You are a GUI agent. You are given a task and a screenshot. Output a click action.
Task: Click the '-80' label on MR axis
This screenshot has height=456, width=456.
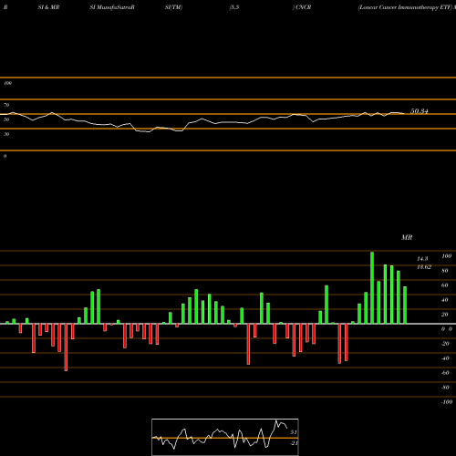(445, 388)
